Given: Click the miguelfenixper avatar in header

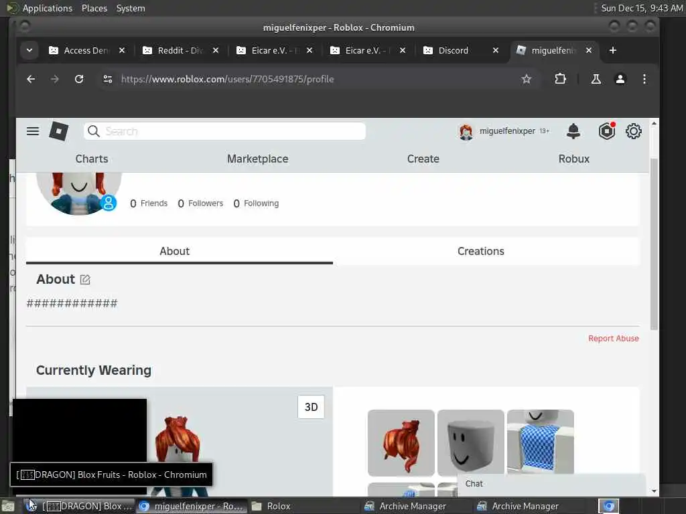Looking at the screenshot, I should point(466,132).
